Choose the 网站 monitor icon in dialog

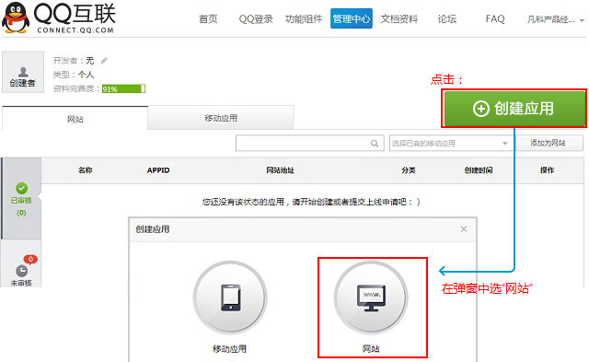coord(371,297)
